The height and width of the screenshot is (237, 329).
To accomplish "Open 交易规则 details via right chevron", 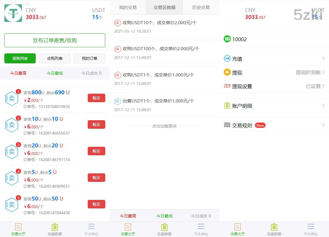I will coord(324,125).
